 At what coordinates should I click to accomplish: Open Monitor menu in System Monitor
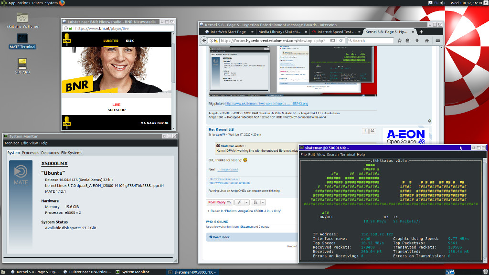(x=12, y=143)
